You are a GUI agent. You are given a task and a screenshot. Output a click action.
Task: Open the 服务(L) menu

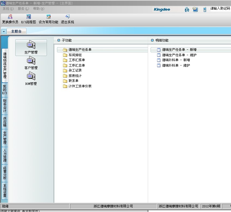(23, 9)
